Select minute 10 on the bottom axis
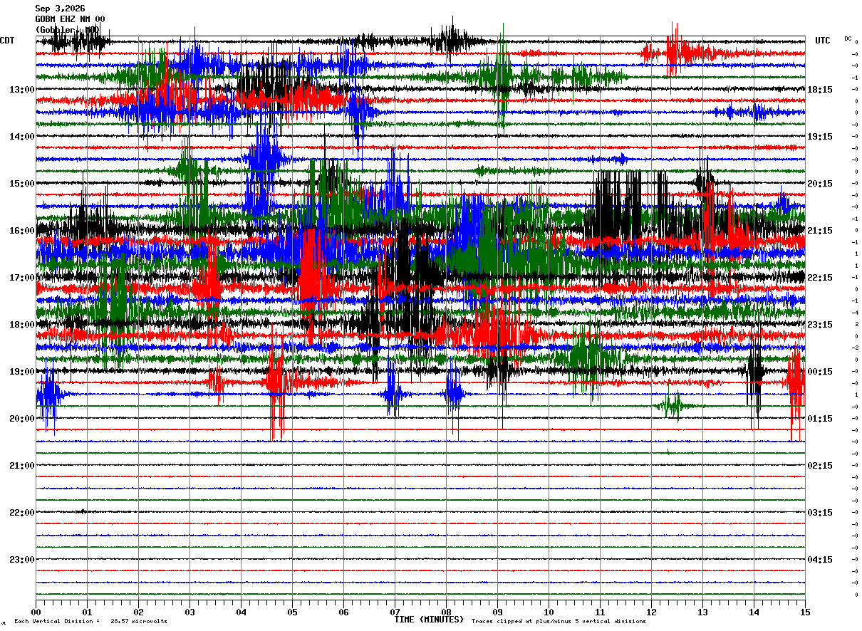The height and width of the screenshot is (631, 862). [549, 612]
